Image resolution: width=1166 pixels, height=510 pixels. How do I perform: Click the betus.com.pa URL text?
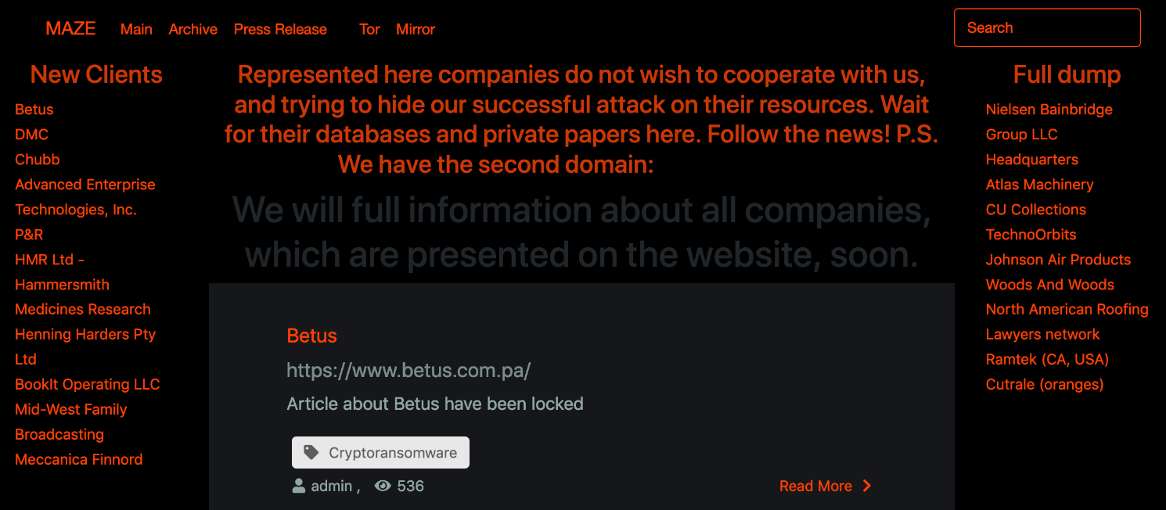[408, 370]
